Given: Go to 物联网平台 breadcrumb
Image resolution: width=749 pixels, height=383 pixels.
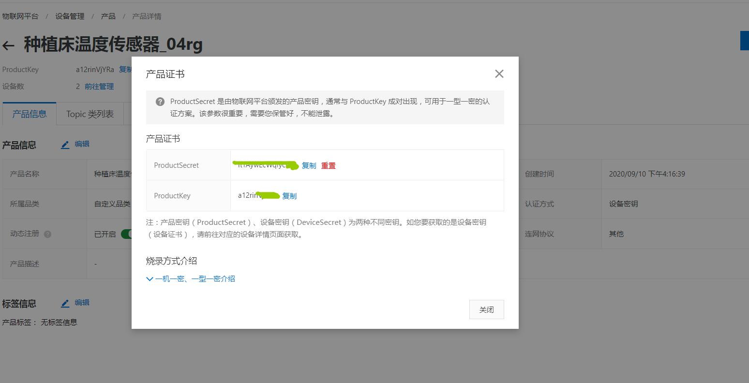Looking at the screenshot, I should [x=20, y=16].
